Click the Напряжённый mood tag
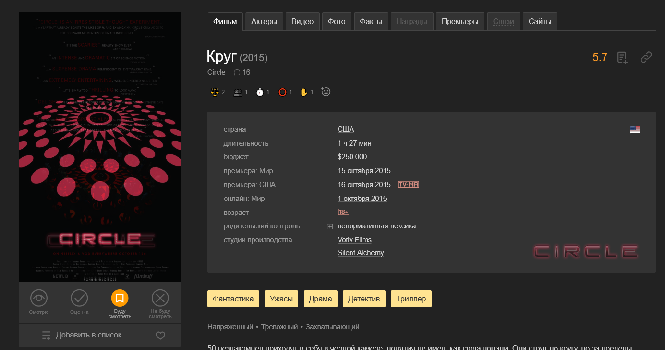 pos(230,327)
